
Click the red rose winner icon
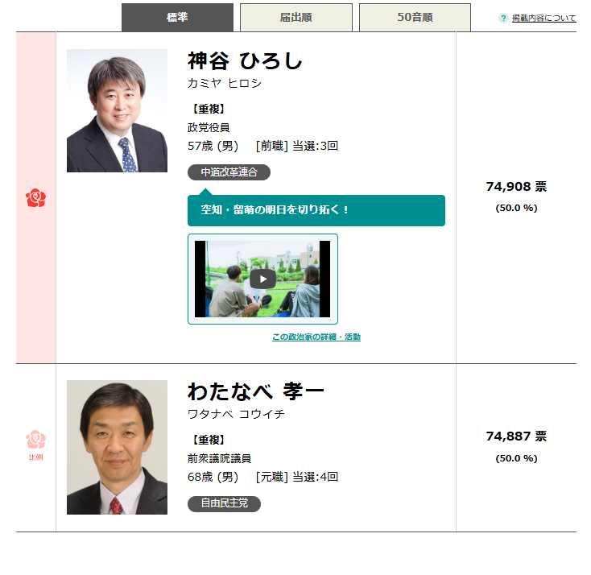point(35,198)
